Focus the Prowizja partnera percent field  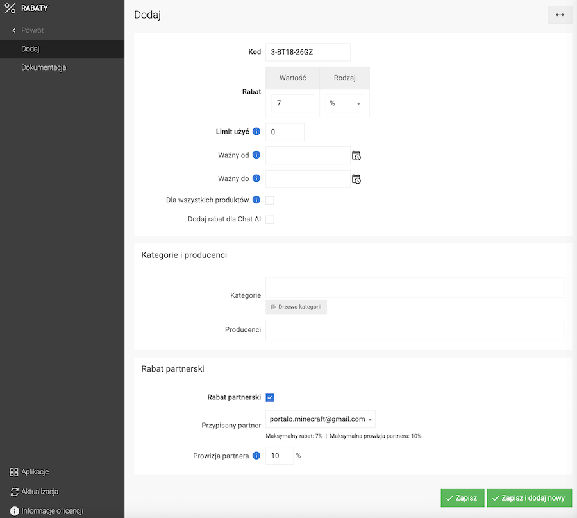point(280,456)
